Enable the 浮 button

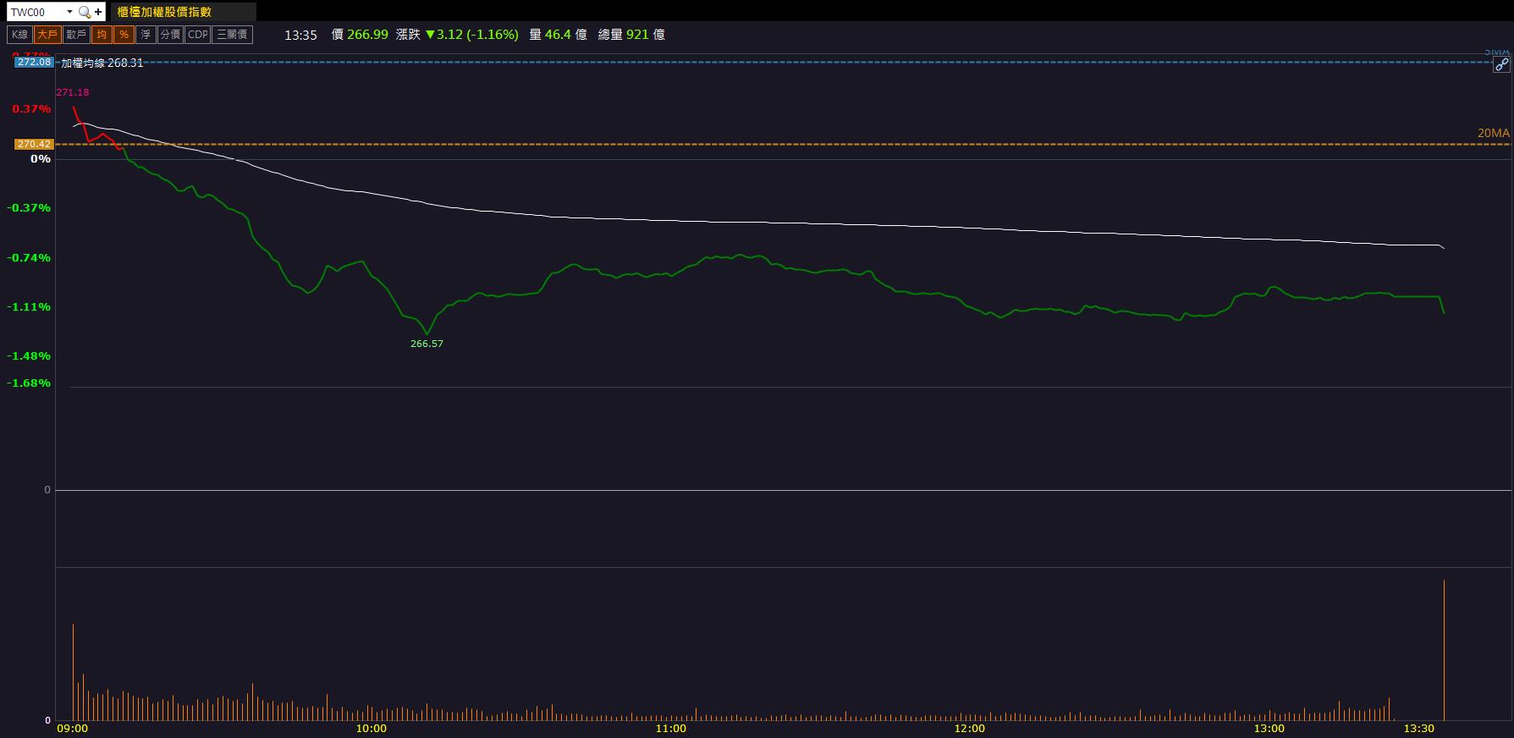(x=146, y=35)
